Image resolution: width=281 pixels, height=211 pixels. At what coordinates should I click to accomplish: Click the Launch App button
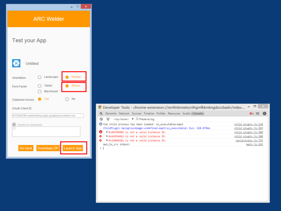tap(73, 148)
